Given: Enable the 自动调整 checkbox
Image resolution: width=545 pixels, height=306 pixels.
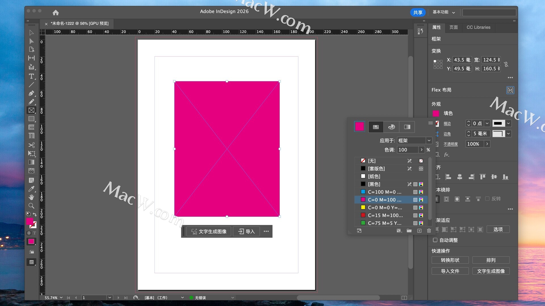Looking at the screenshot, I should pyautogui.click(x=435, y=240).
